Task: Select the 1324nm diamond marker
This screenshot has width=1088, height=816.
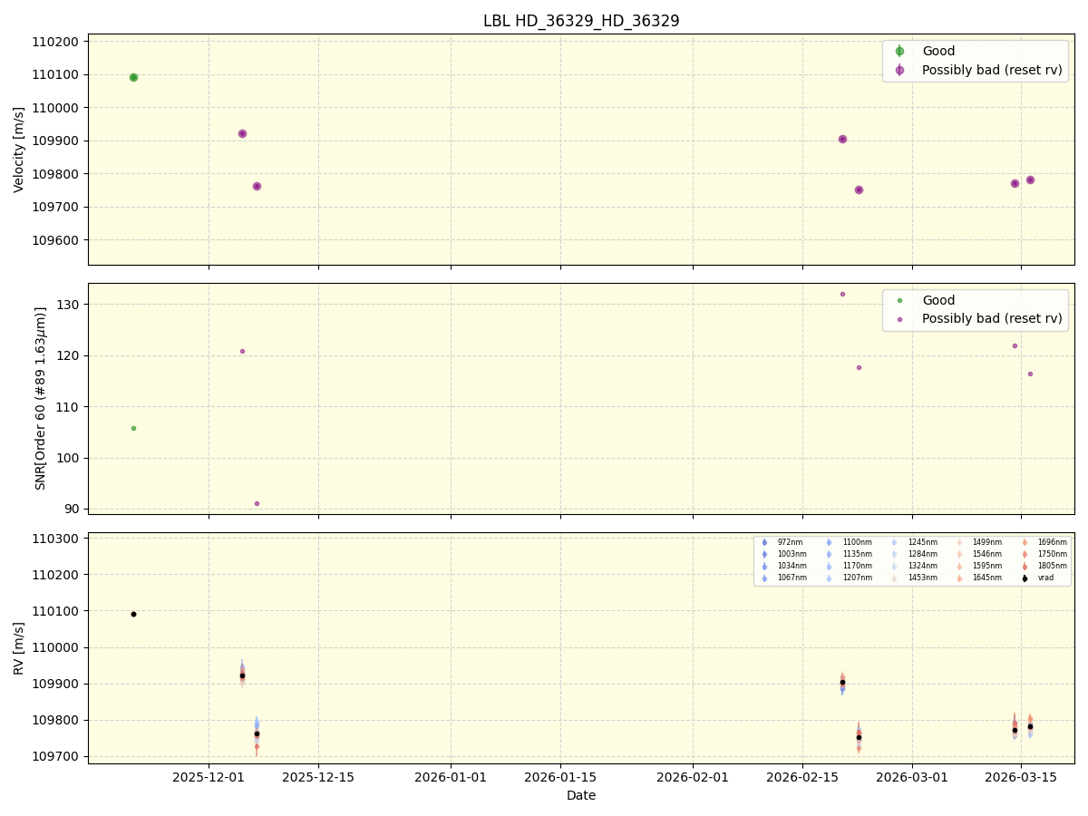Action: pos(894,565)
